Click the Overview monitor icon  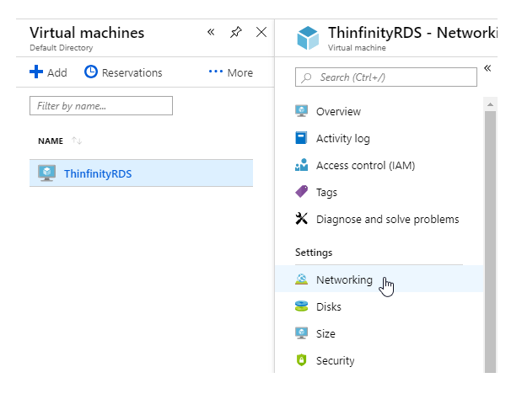click(x=301, y=111)
